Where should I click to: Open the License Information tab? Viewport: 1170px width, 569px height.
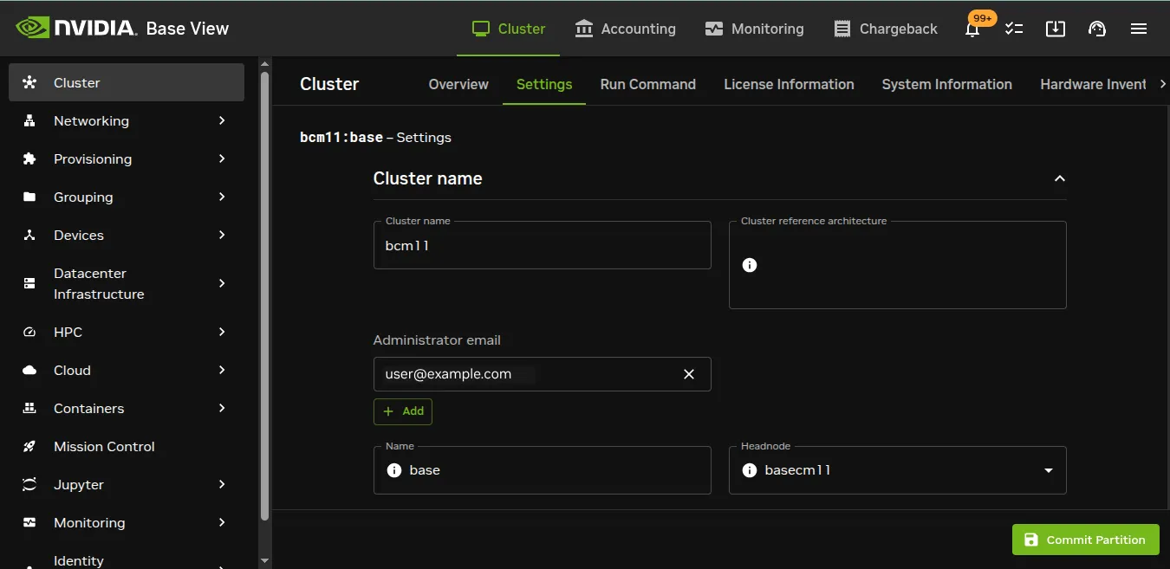[789, 84]
